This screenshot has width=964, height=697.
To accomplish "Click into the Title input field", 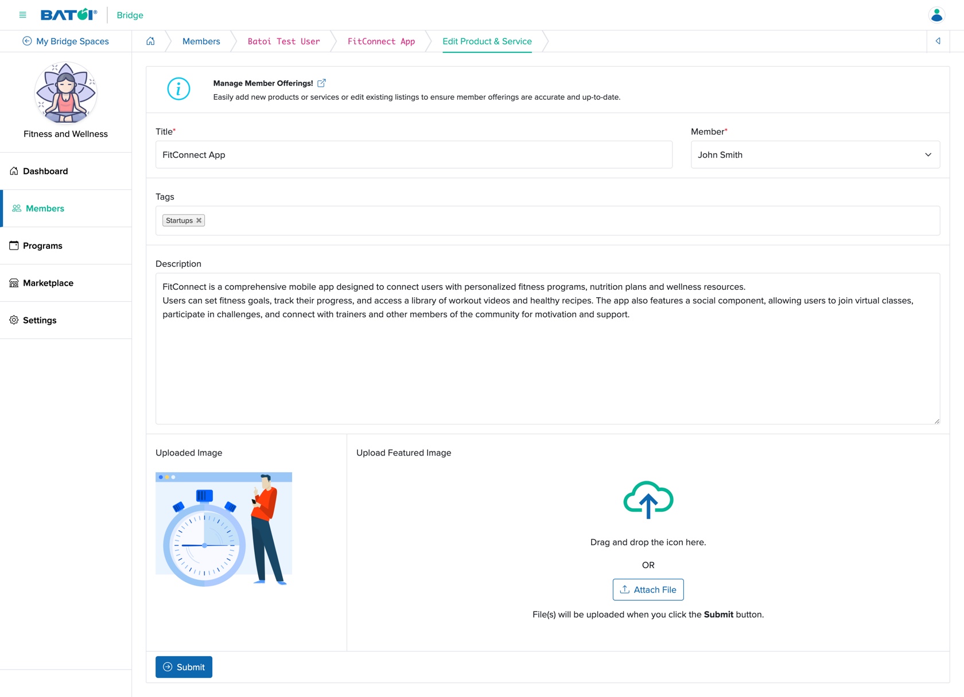I will (x=414, y=155).
